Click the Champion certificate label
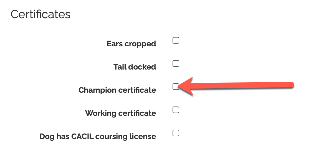Image resolution: width=334 pixels, height=149 pixels. [117, 90]
